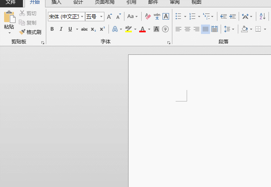This screenshot has height=187, width=271.
Task: Open the Text Effects dropdown arrow
Action: (x=121, y=29)
